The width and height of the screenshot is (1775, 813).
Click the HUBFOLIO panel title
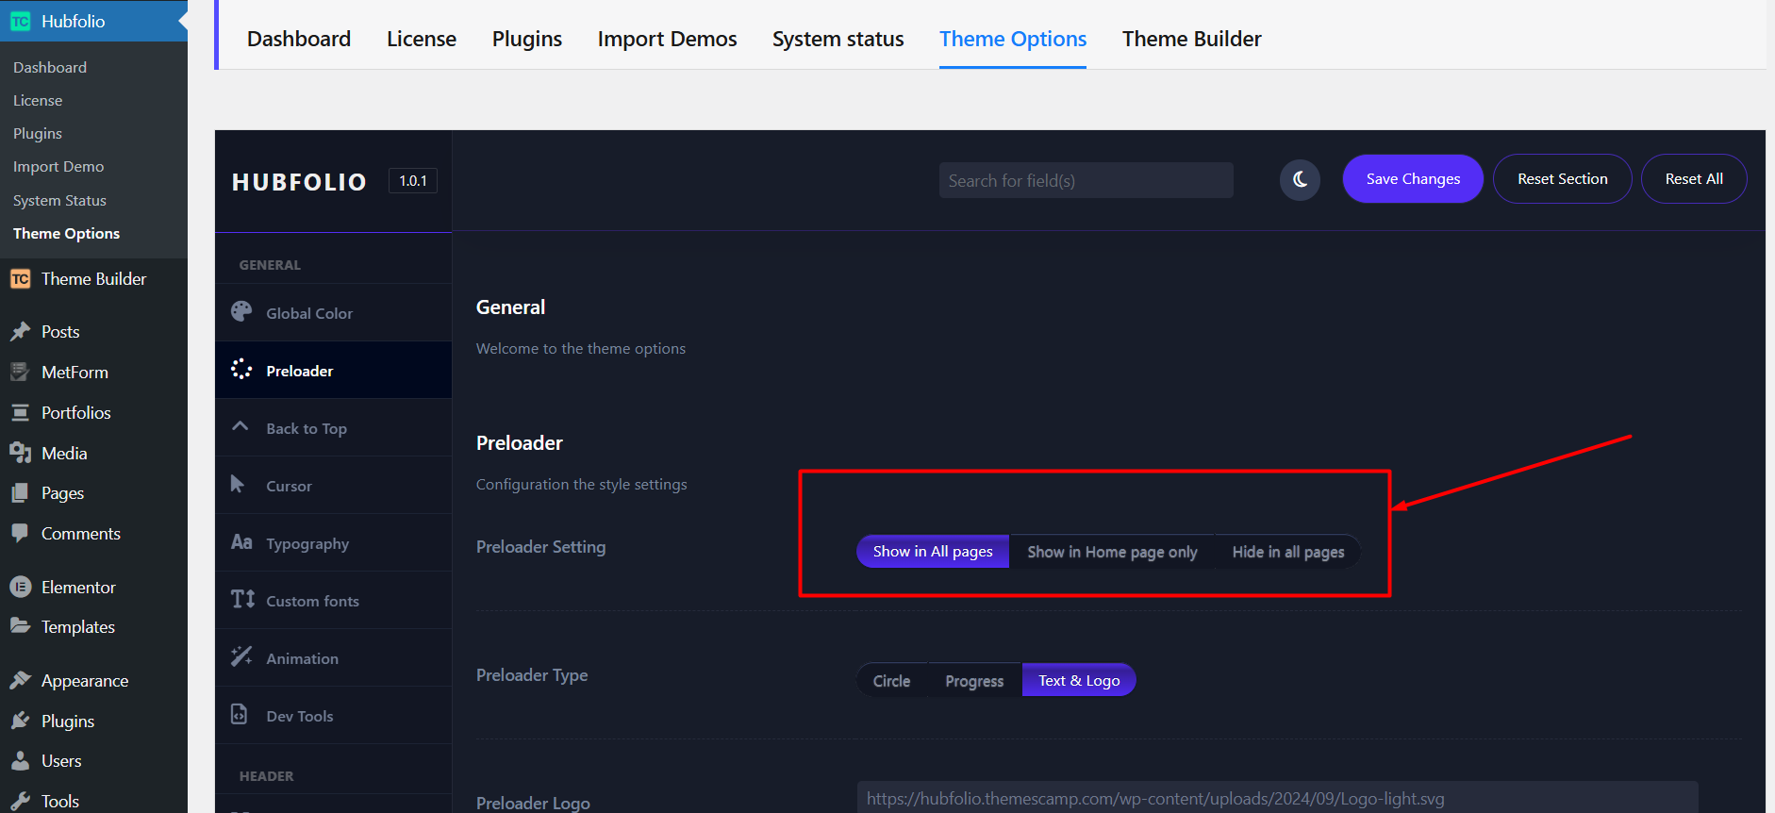coord(299,182)
